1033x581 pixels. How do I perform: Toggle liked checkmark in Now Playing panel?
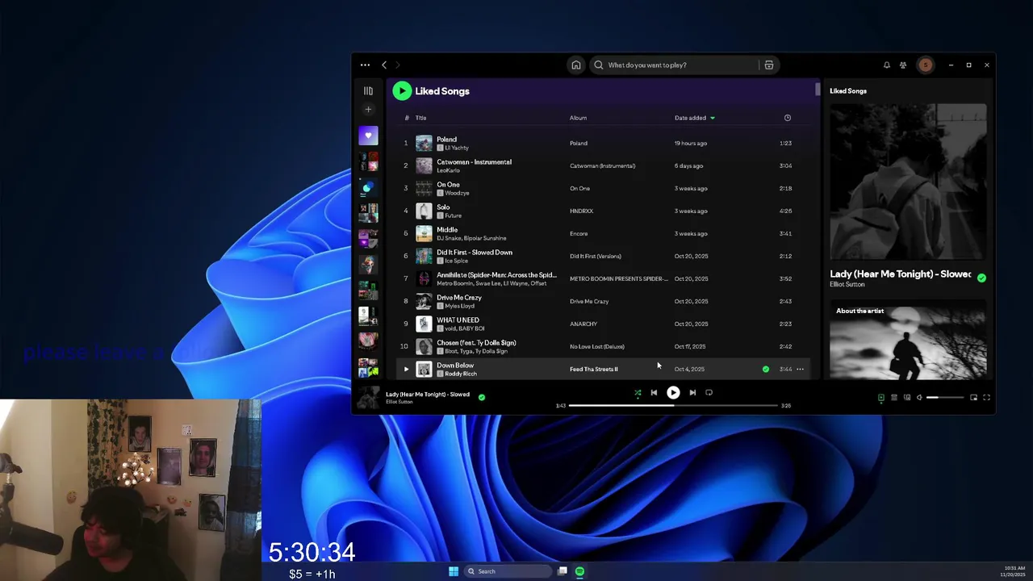[x=981, y=278]
